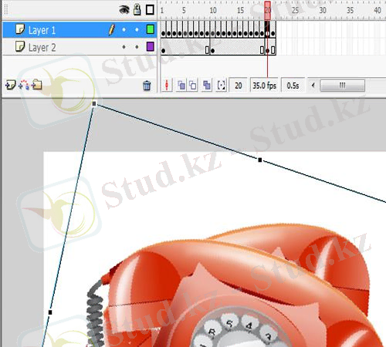Toggle visibility dot for Layer 1
Viewport: 386px width, 347px height.
(x=124, y=30)
